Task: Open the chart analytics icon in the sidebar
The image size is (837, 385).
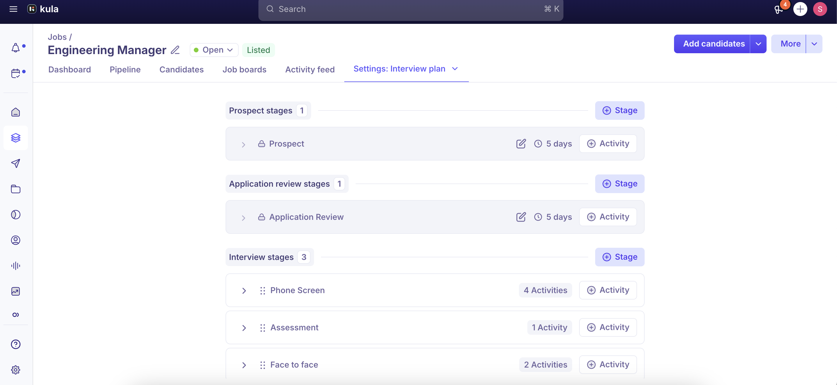Action: pyautogui.click(x=16, y=291)
